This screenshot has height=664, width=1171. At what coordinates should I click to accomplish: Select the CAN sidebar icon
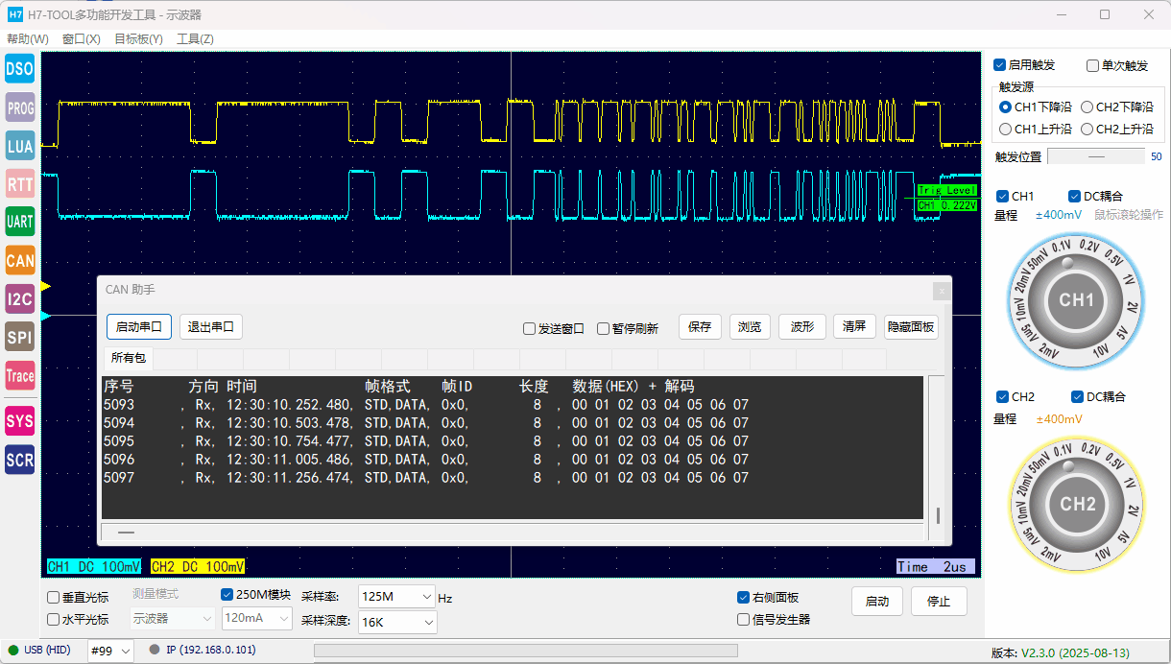tap(20, 260)
